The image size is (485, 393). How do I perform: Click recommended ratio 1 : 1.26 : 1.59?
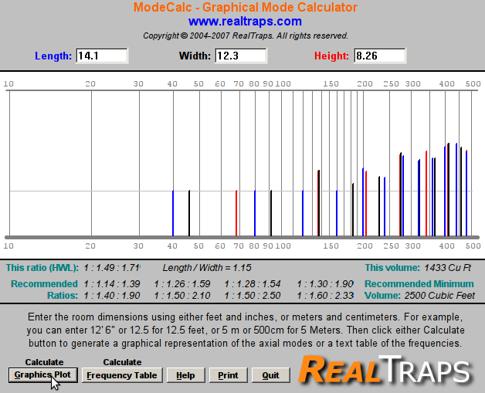tap(182, 284)
